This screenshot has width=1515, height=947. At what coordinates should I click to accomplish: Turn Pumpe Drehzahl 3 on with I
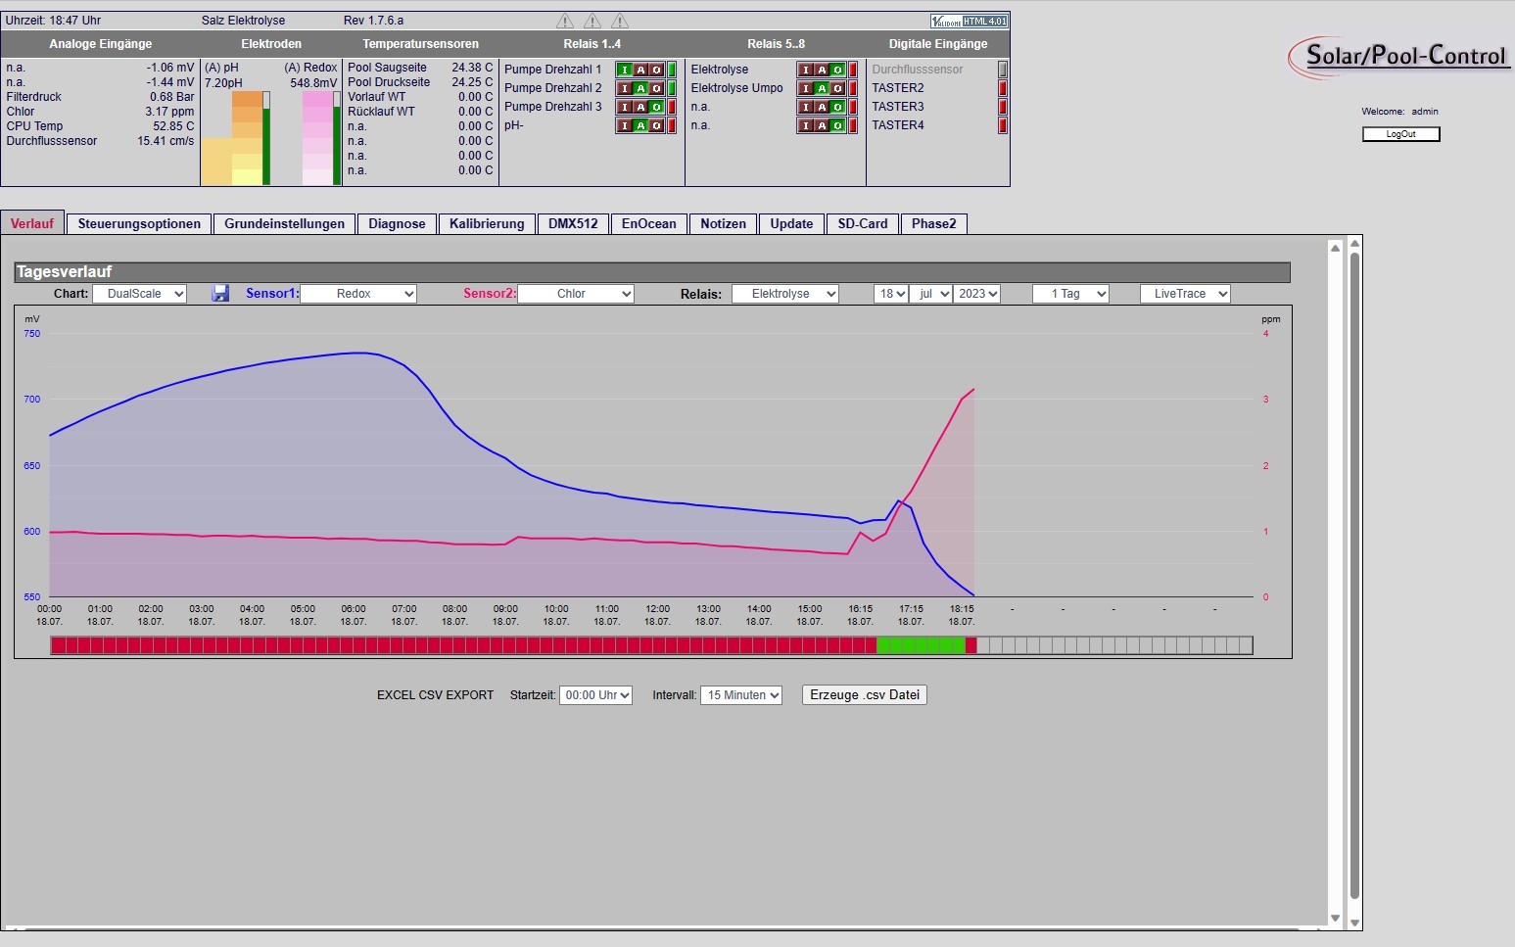pos(625,107)
